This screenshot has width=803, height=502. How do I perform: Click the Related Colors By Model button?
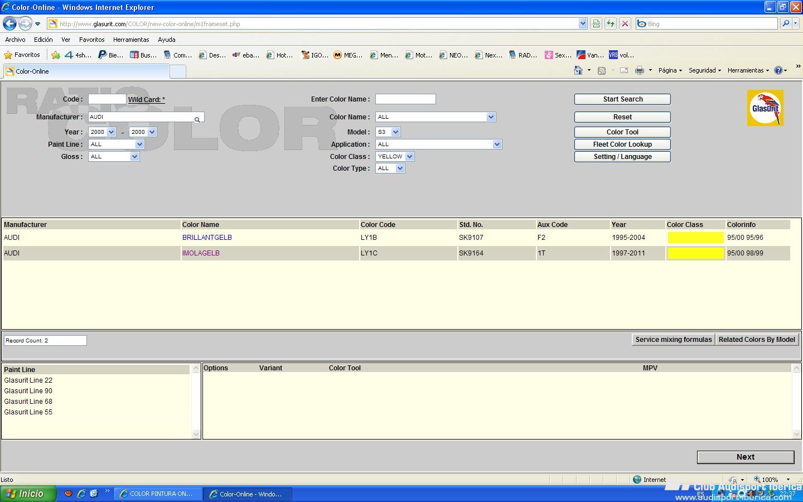(x=757, y=340)
